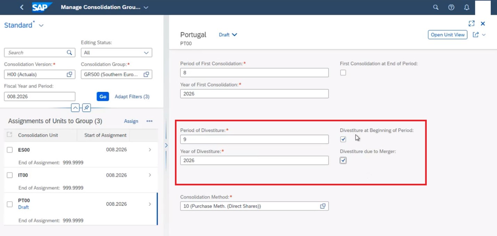Open the Manage Consolidation Group title dropdown
This screenshot has width=497, height=236.
pos(146,7)
